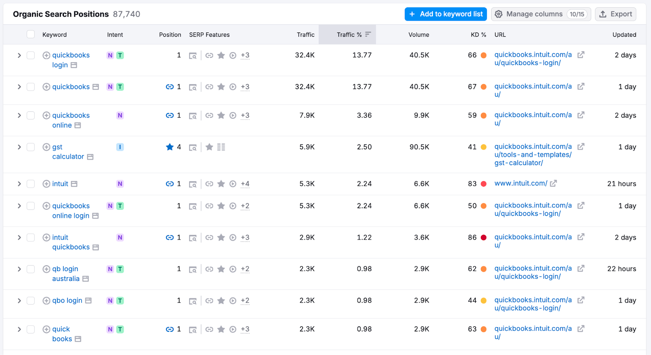Click the sitelinks icon in 'intuit' row position
This screenshot has height=355, width=651.
click(170, 184)
